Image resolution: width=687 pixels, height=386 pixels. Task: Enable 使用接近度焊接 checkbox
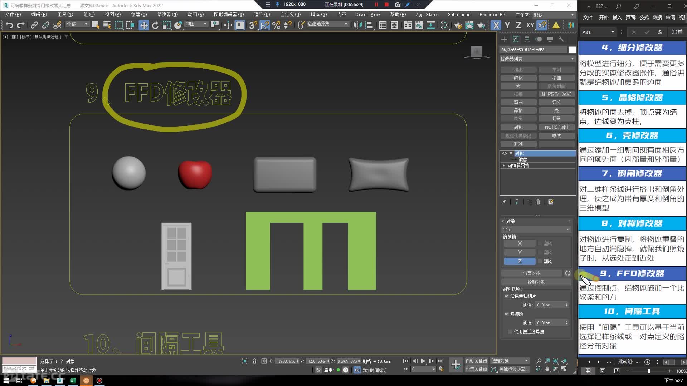pos(510,332)
